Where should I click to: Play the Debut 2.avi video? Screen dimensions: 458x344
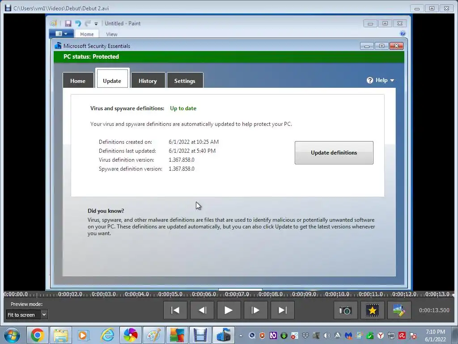[229, 310]
